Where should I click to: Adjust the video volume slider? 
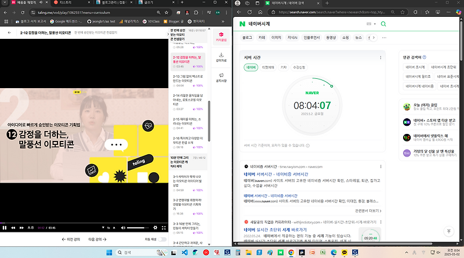coord(137,227)
